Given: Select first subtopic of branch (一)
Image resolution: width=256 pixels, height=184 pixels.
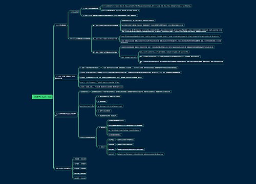Looking at the screenshot, I should click(75, 12).
